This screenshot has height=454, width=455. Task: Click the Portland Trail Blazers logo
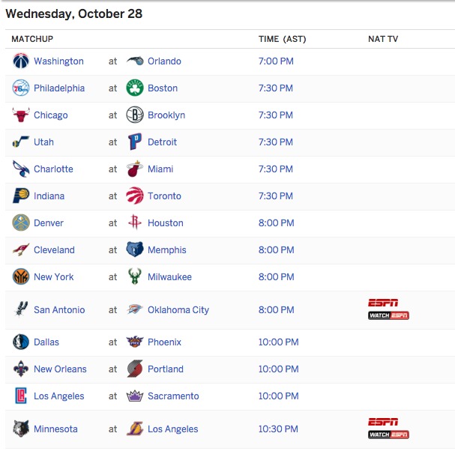[135, 369]
